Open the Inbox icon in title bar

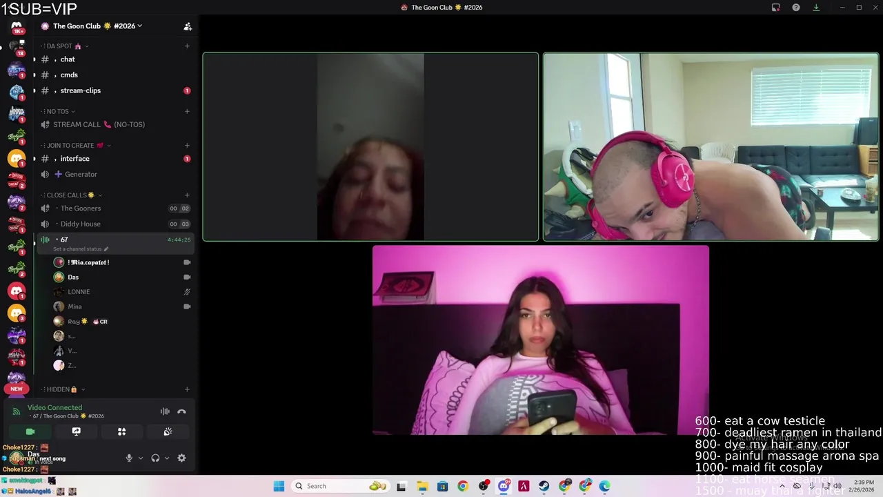(x=775, y=8)
